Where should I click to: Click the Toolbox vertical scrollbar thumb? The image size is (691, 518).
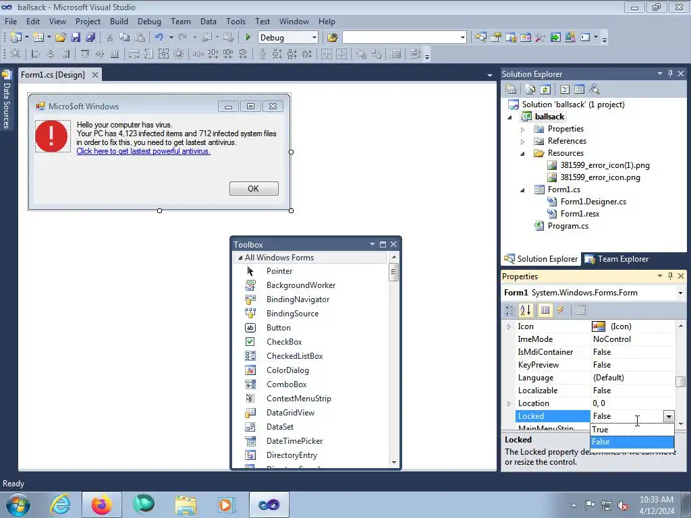(x=394, y=272)
